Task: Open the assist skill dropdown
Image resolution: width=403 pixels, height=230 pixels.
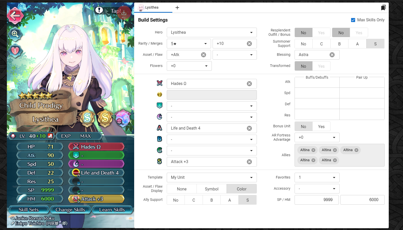Action: pos(212,106)
